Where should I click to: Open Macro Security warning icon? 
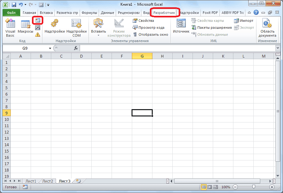[x=38, y=34]
